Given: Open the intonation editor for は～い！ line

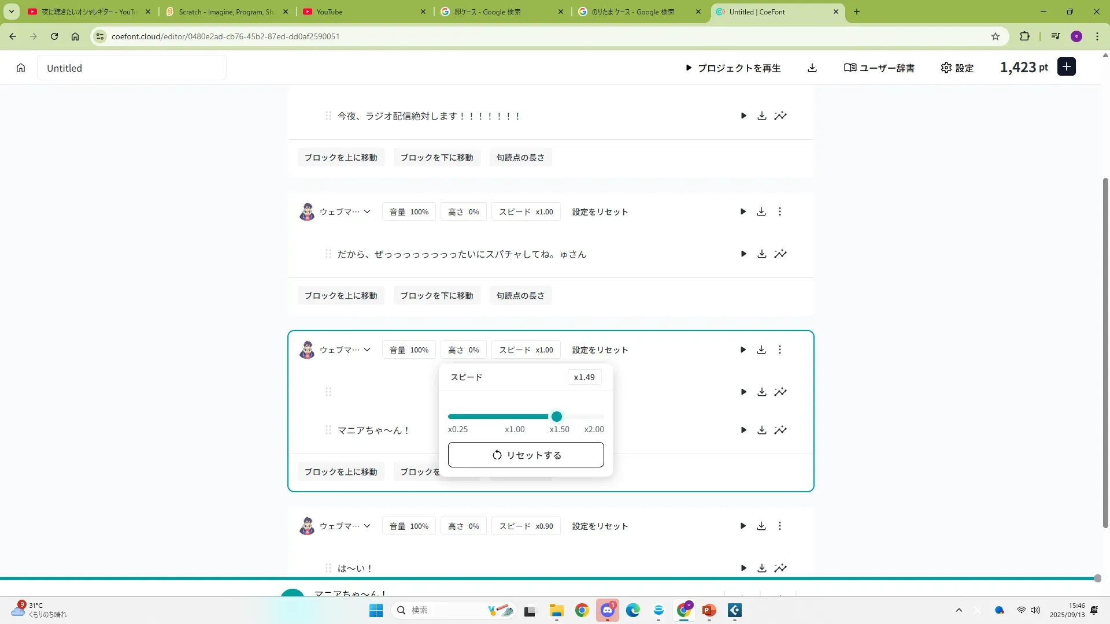Looking at the screenshot, I should pyautogui.click(x=780, y=568).
